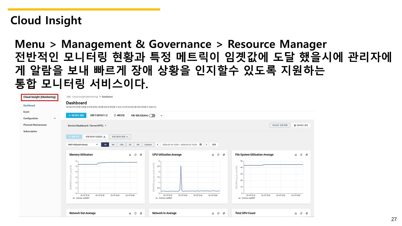
Task: Click the Cloud Insight (Monitoring) breadcrumb link
Action: [x=85, y=97]
